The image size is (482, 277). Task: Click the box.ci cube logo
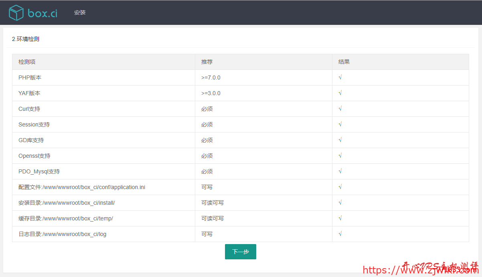(x=16, y=13)
